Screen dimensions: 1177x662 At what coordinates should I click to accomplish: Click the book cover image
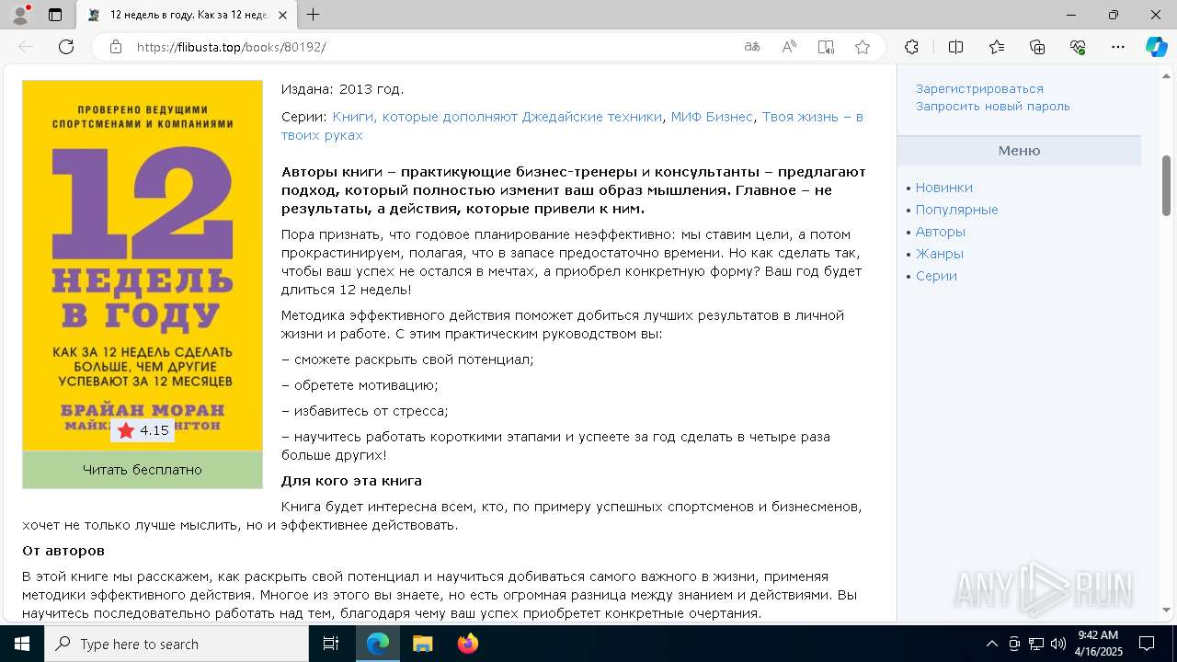pyautogui.click(x=143, y=266)
